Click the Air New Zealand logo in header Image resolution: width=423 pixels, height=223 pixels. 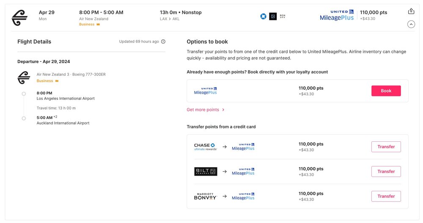point(19,17)
